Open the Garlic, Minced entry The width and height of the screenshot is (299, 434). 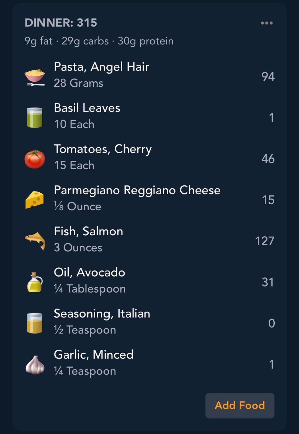pos(94,355)
